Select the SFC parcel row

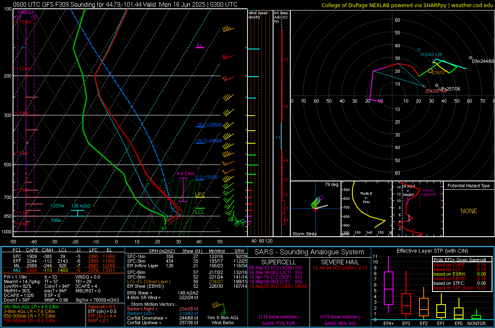63,256
